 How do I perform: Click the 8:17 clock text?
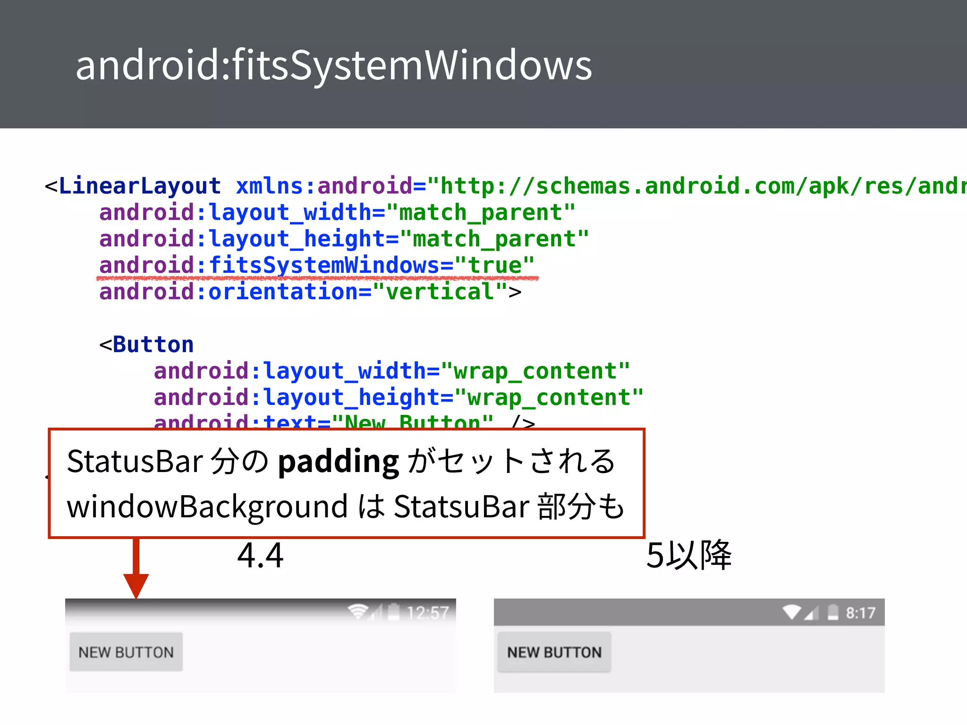click(x=860, y=613)
